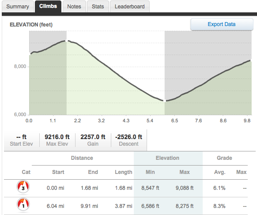The height and width of the screenshot is (215, 257).
Task: Click the Avg. grade column header
Action: click(x=220, y=172)
